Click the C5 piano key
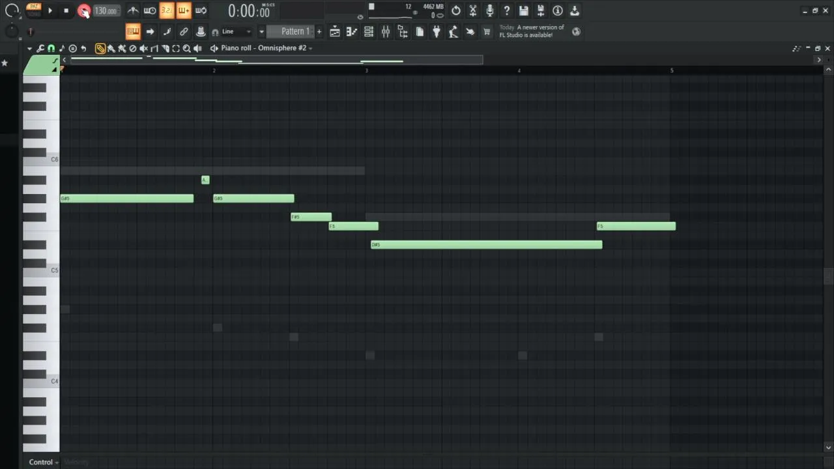 click(x=41, y=270)
